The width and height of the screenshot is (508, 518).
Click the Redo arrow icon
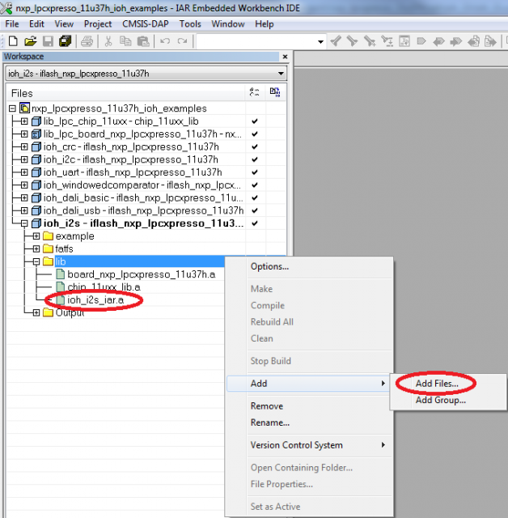182,41
